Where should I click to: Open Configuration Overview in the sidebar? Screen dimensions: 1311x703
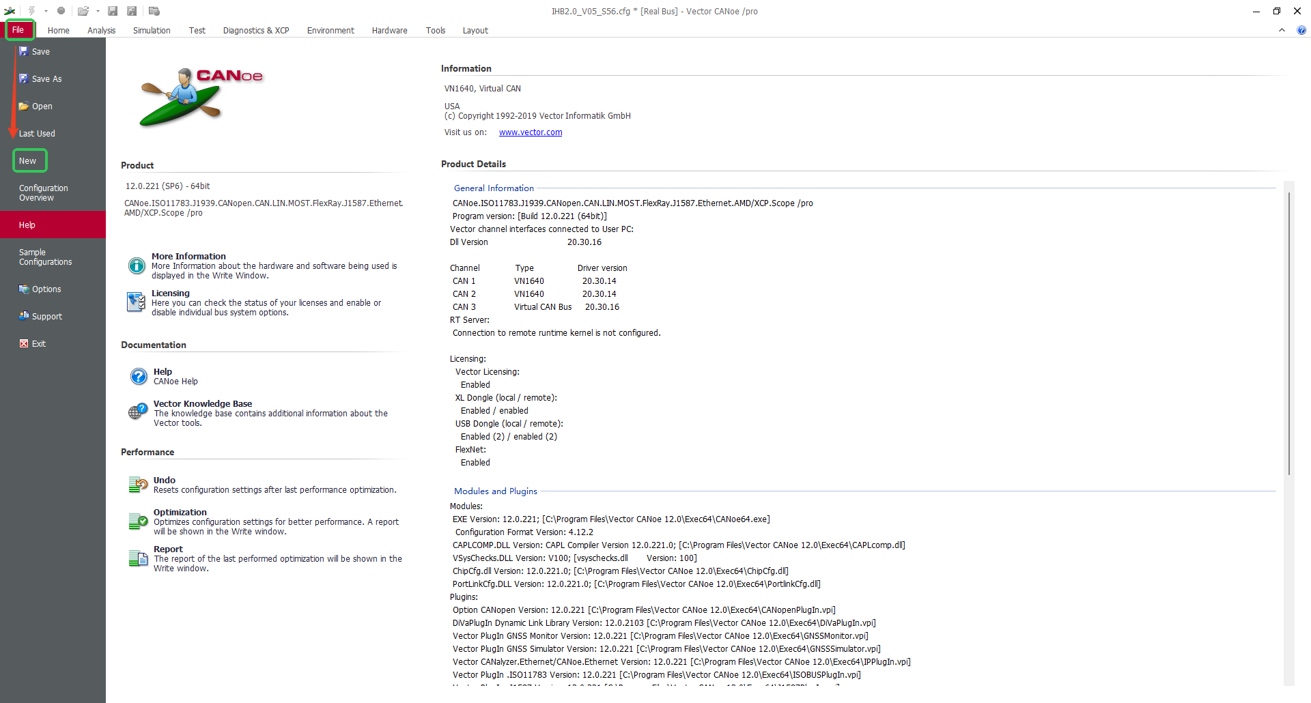[x=53, y=193]
